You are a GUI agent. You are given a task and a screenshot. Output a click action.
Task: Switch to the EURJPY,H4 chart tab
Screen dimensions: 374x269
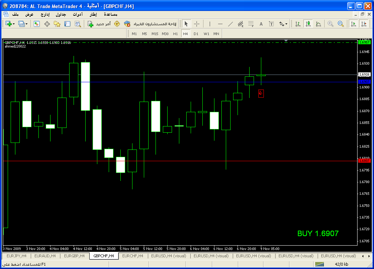click(x=16, y=256)
